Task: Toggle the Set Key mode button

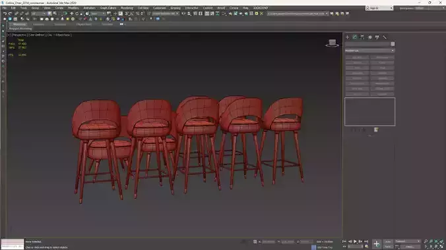Action: 388,246
